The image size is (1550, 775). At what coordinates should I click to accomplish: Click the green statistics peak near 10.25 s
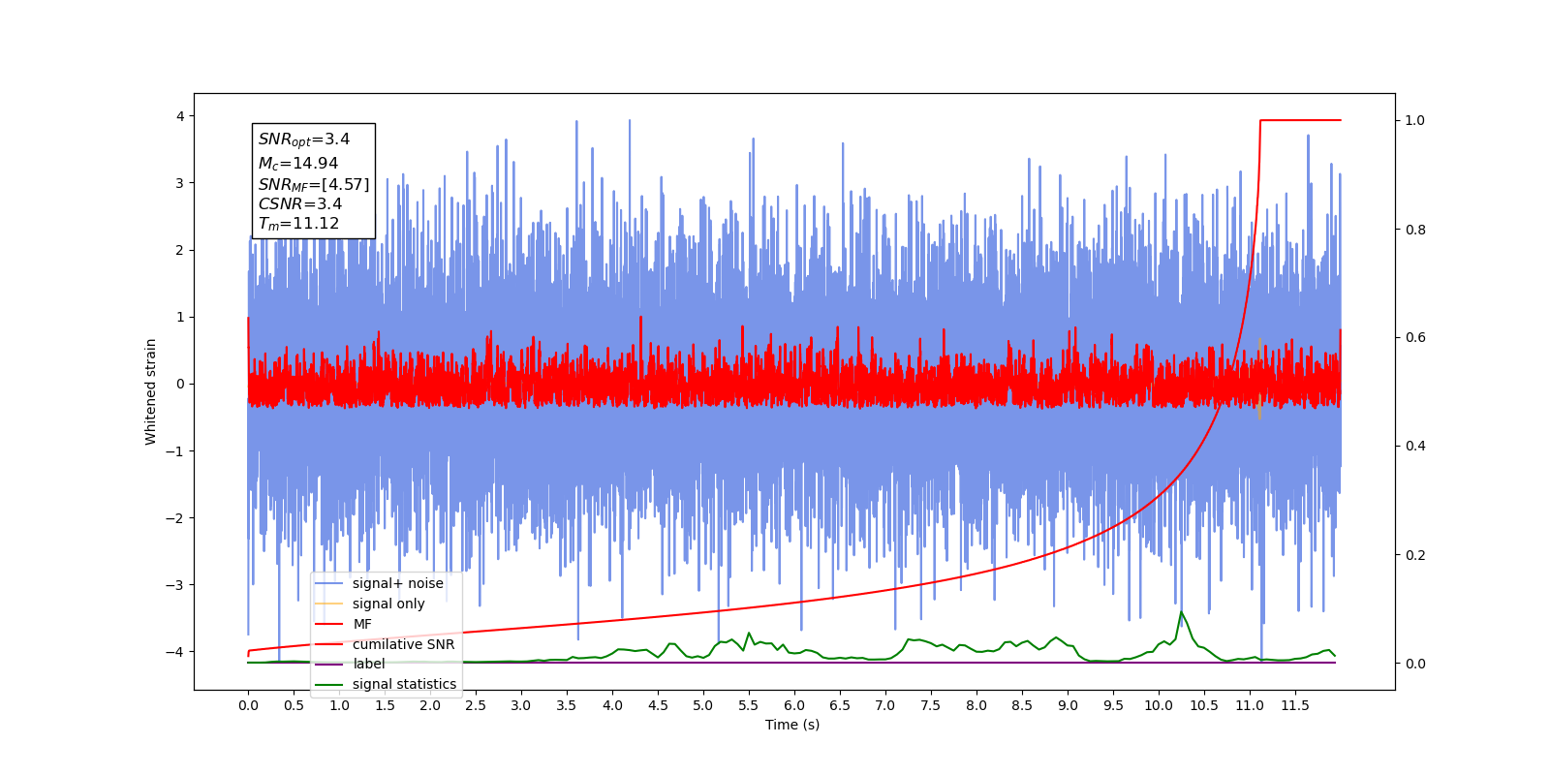pyautogui.click(x=1181, y=612)
